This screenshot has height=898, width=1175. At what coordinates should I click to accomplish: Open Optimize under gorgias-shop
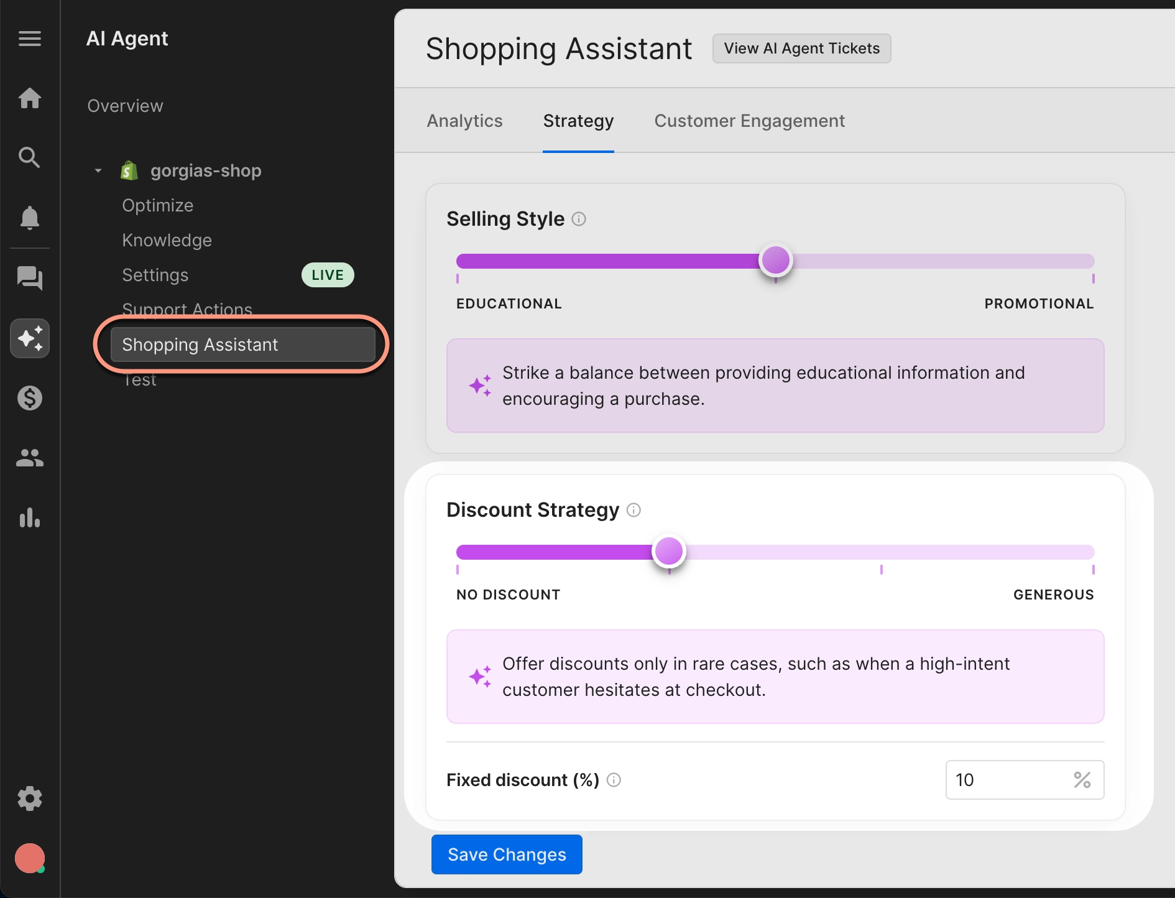157,205
